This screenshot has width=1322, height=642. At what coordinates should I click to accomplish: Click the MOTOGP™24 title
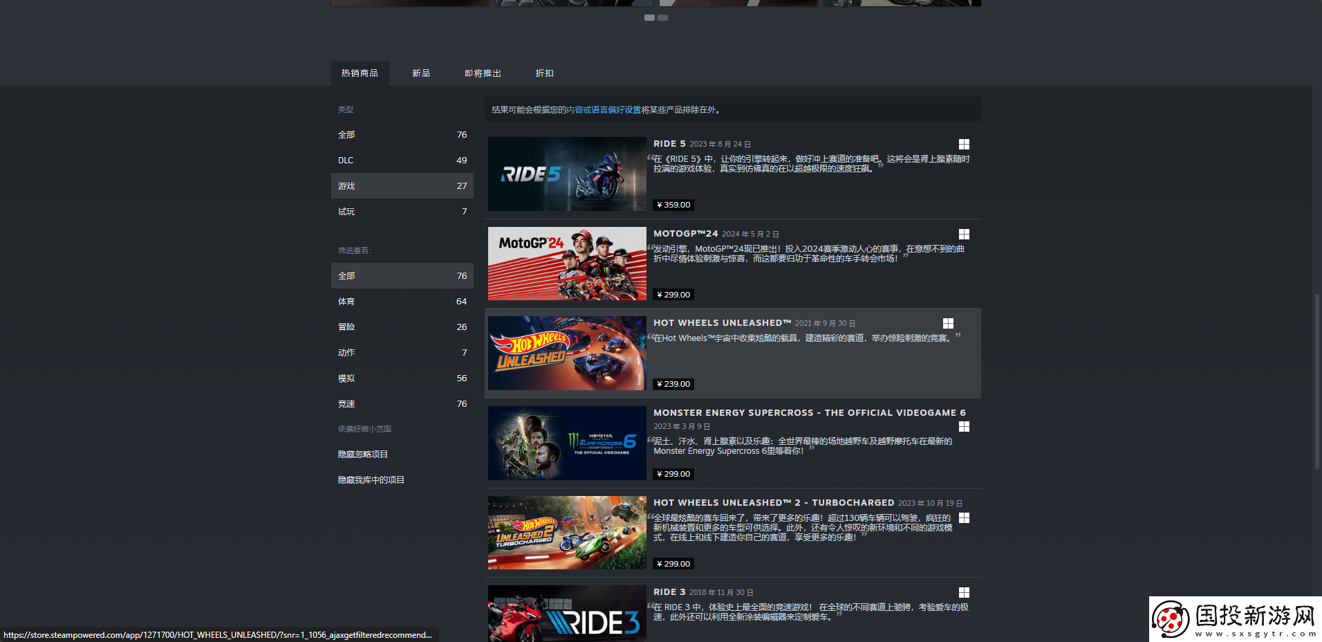686,234
